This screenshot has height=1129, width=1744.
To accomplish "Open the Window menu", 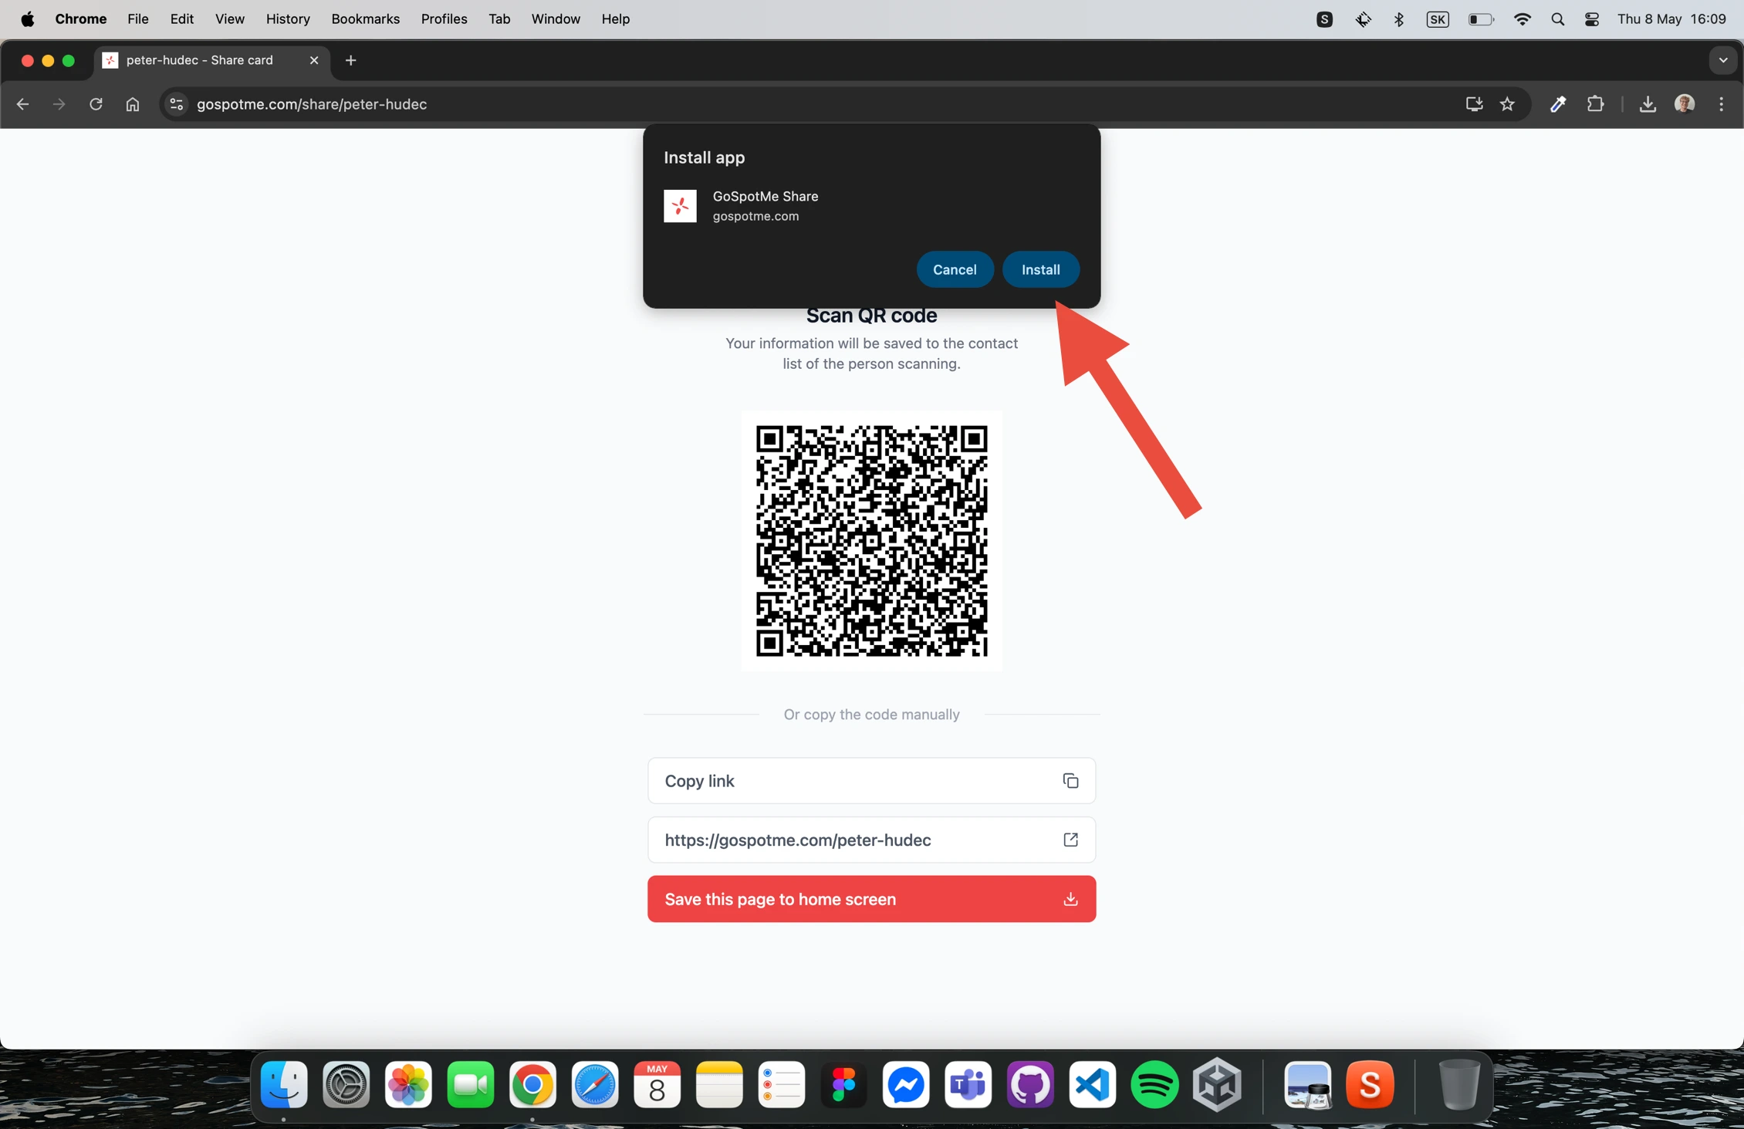I will point(556,19).
